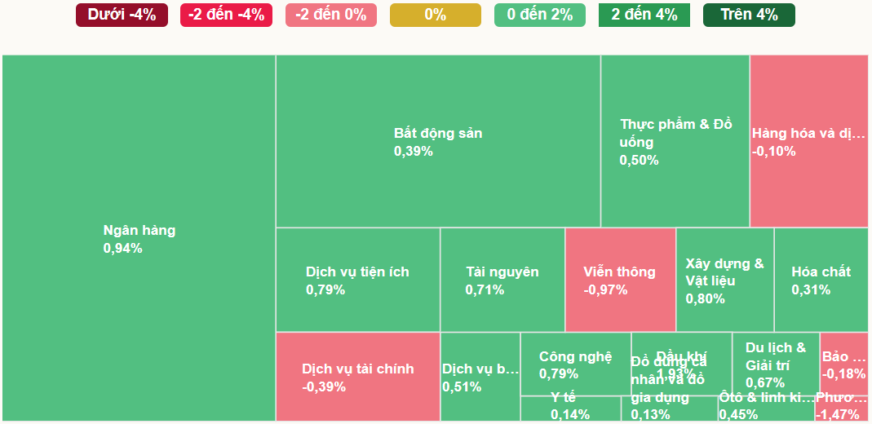Click the Hóa chất sector block
This screenshot has height=424, width=872.
[x=821, y=280]
